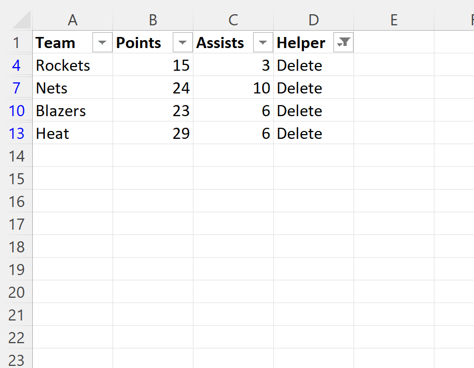Select column C header

point(233,20)
